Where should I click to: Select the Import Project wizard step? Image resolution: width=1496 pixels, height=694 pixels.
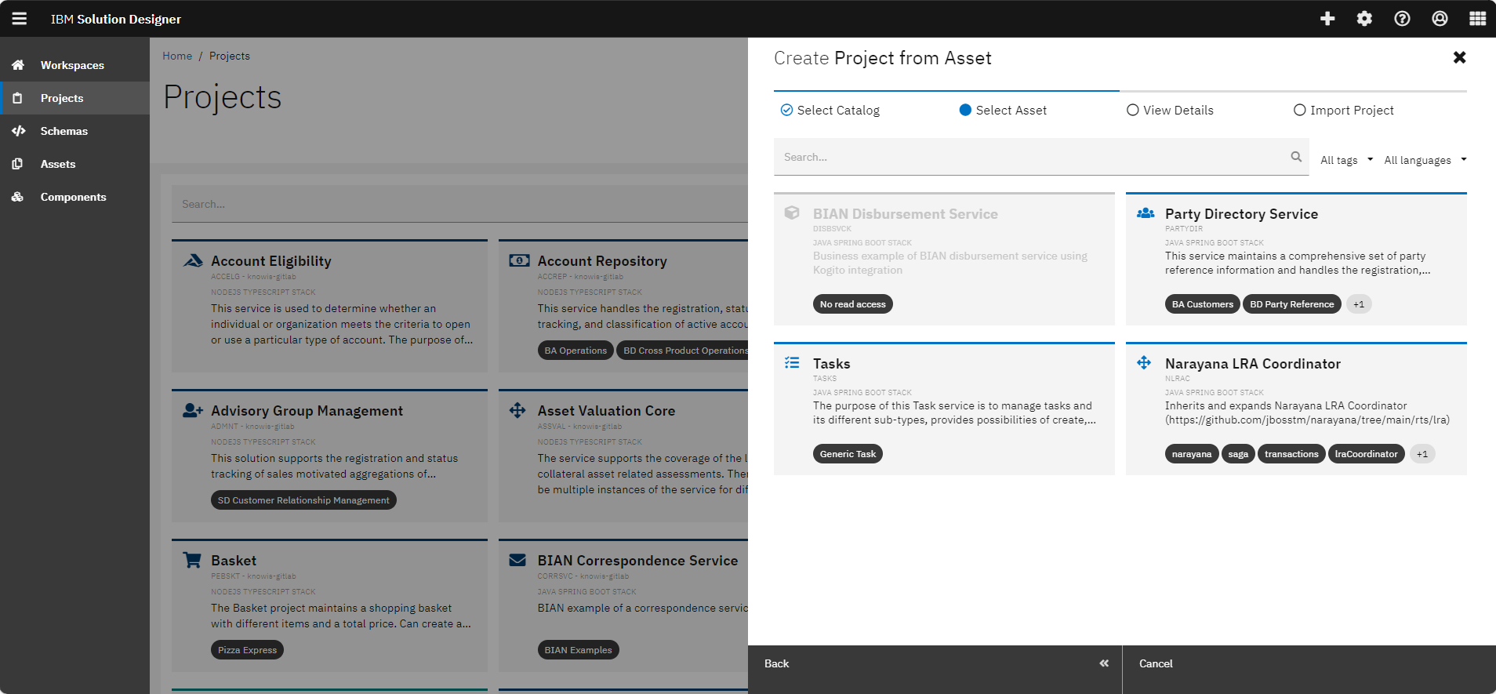point(1344,111)
